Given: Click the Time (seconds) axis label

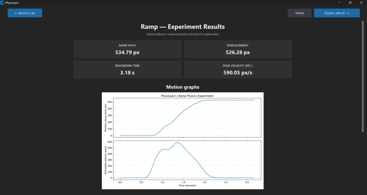Looking at the screenshot, I should [187, 185].
